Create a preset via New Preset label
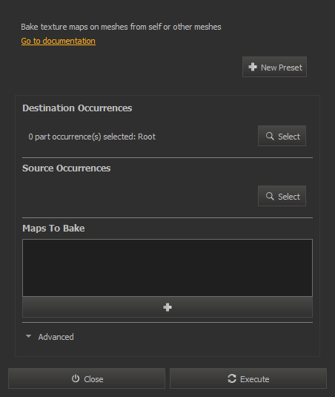This screenshot has width=335, height=397. point(282,68)
